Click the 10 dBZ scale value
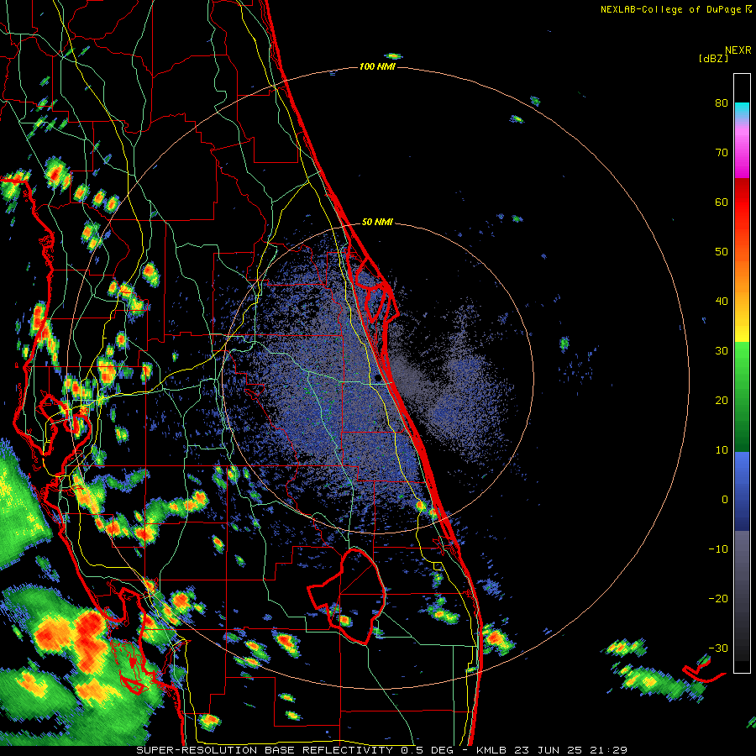 click(x=722, y=450)
